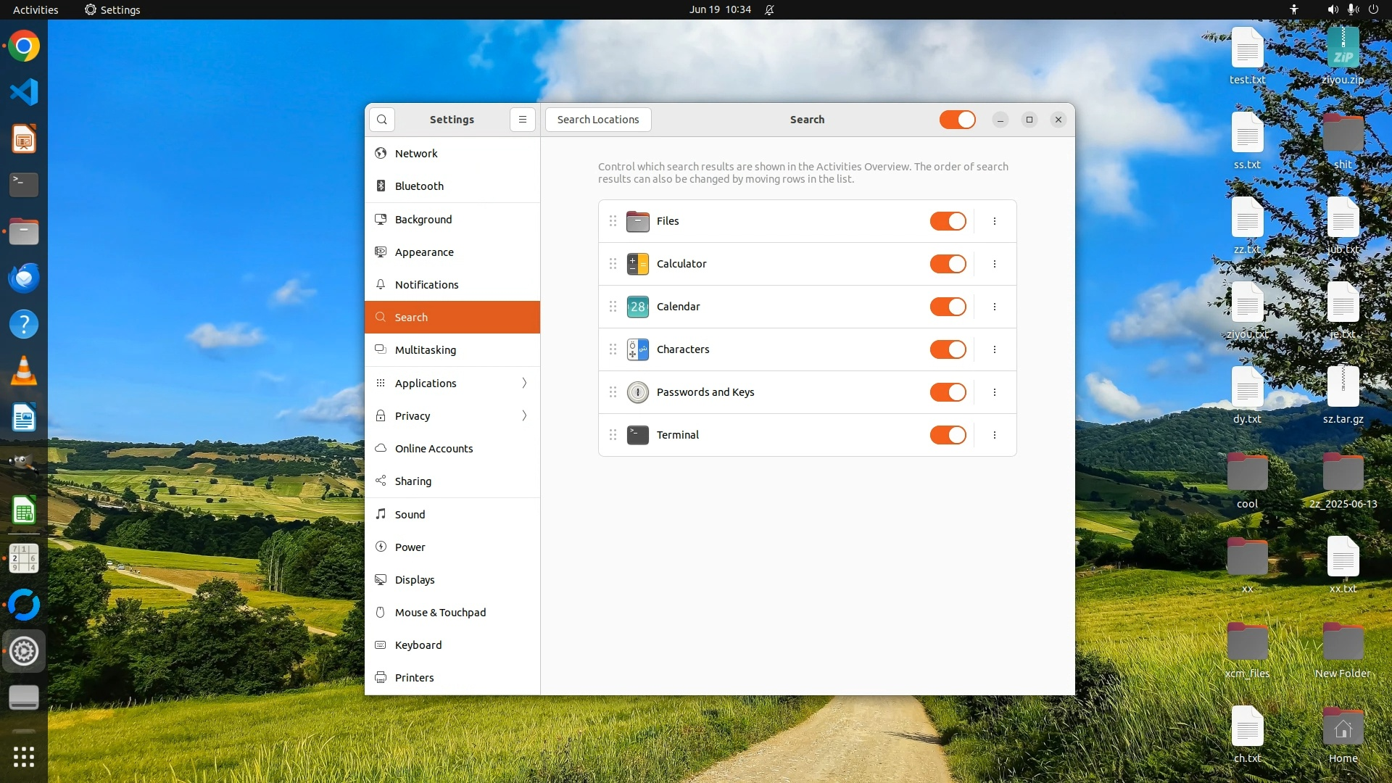Expand the Applications sidebar chevron
The height and width of the screenshot is (783, 1392).
click(x=524, y=383)
